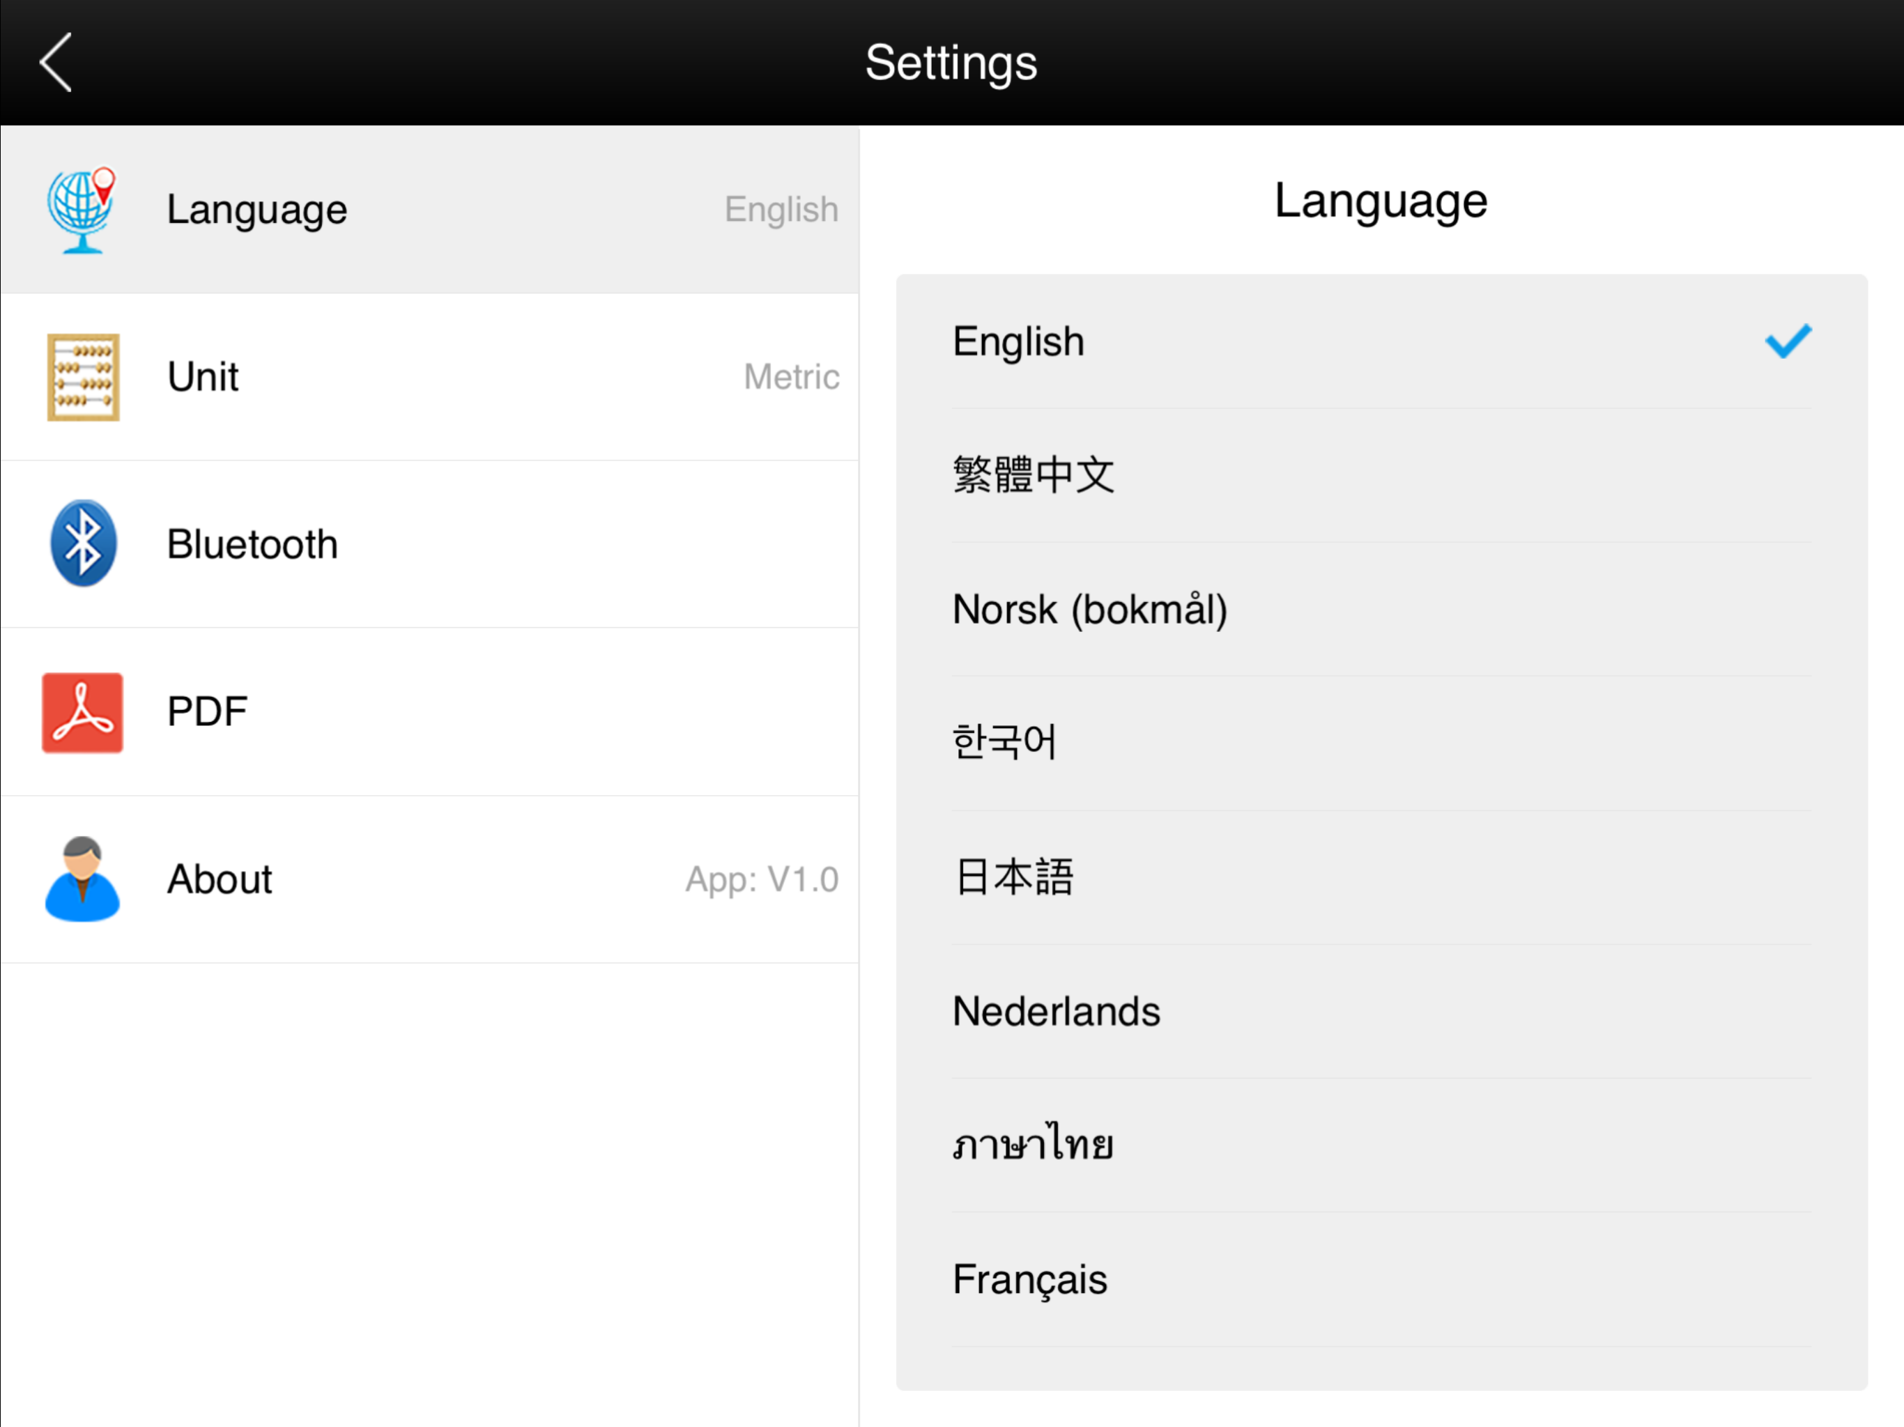
Task: Open the Unit settings row
Action: (429, 377)
